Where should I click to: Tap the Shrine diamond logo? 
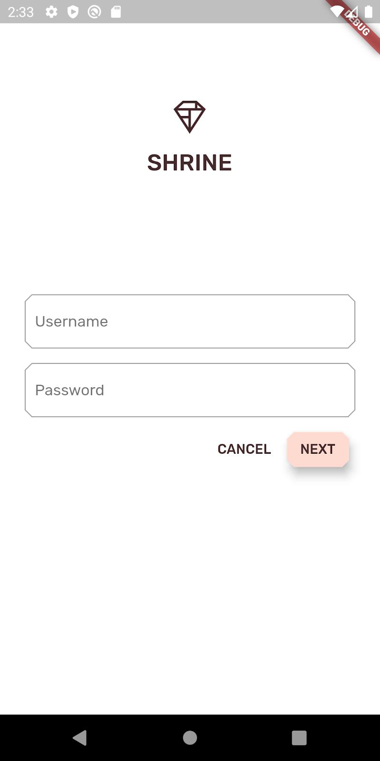(x=190, y=116)
